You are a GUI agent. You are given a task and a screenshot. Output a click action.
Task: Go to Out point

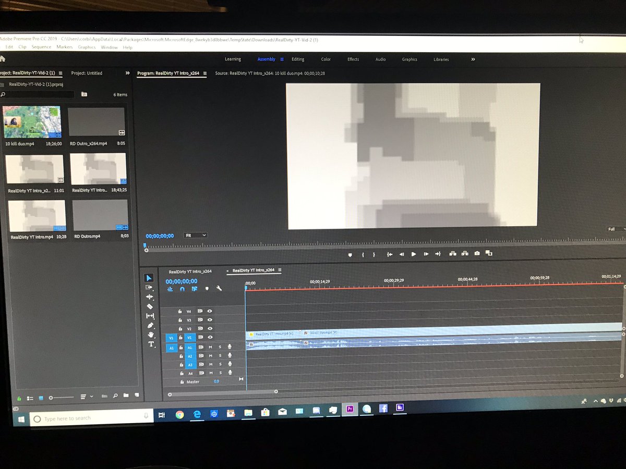[x=438, y=254]
